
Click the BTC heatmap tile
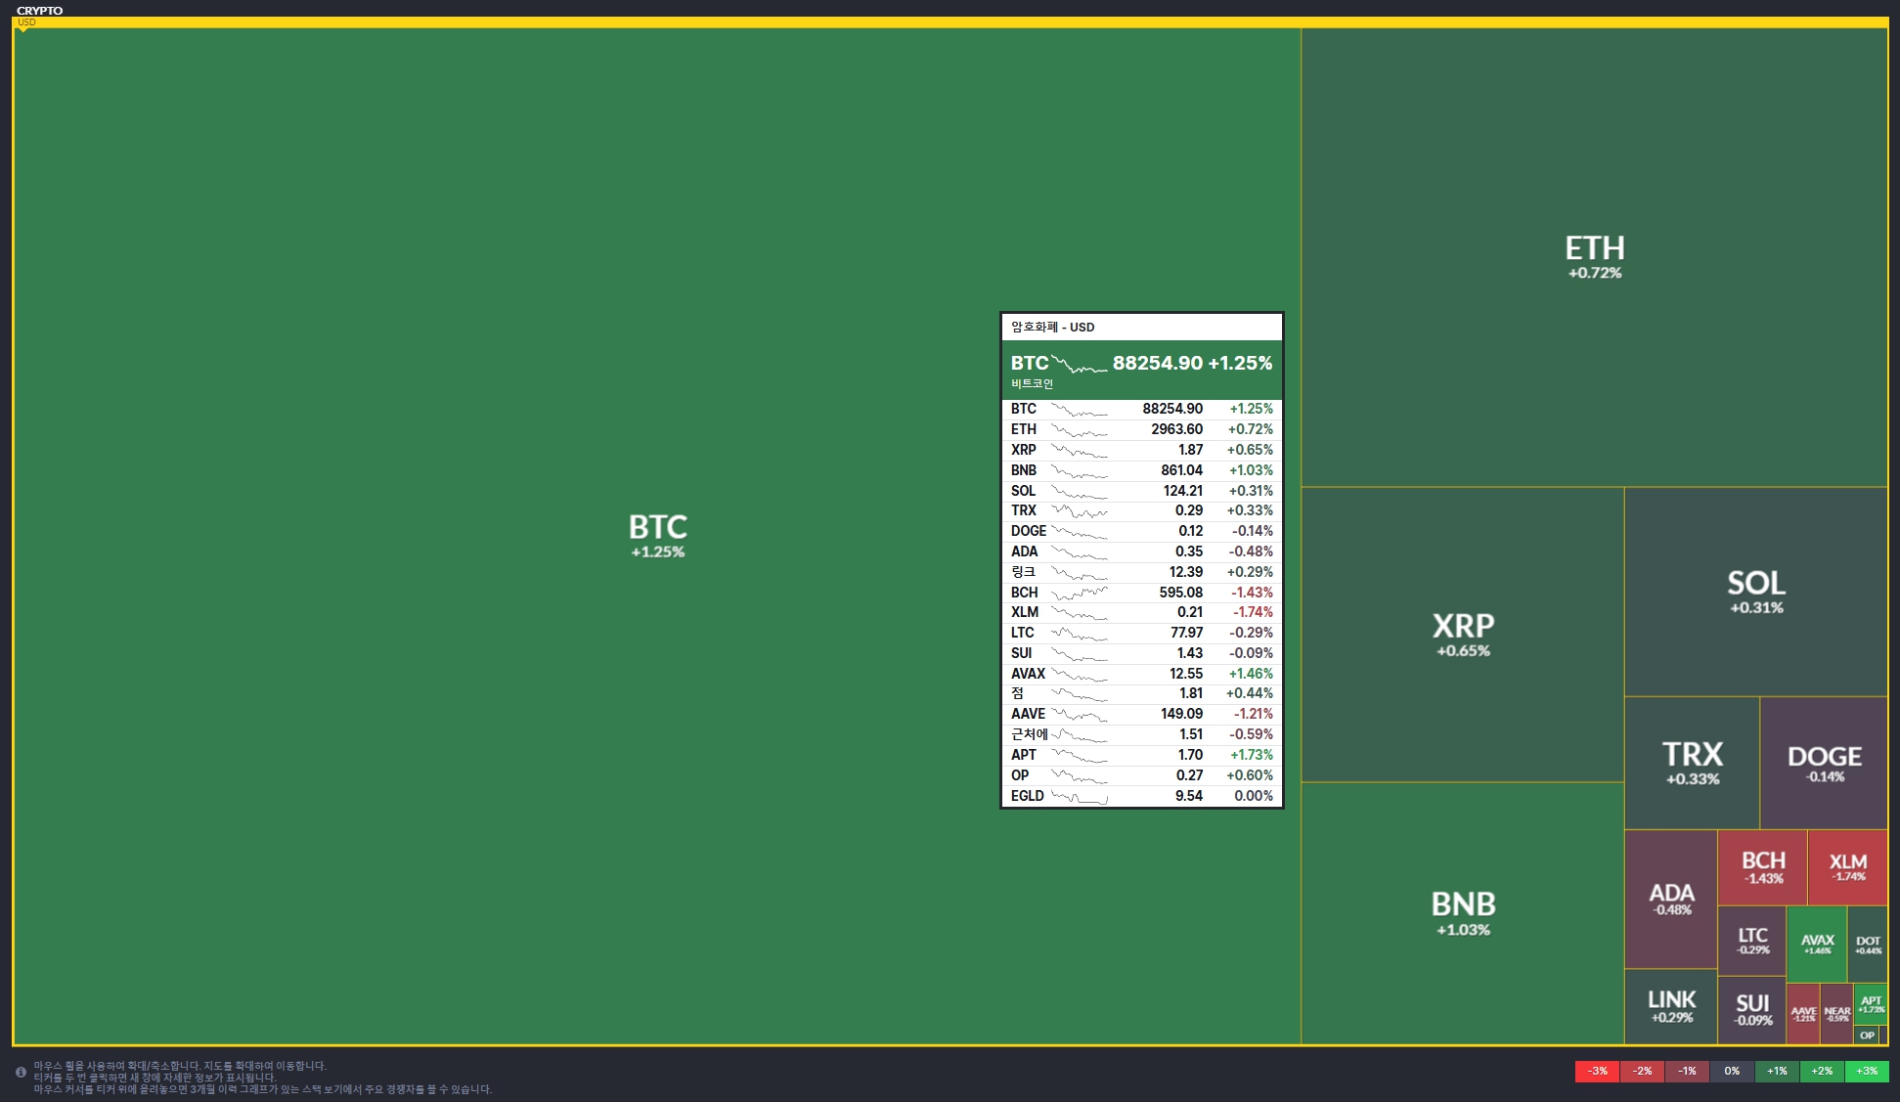(x=657, y=536)
